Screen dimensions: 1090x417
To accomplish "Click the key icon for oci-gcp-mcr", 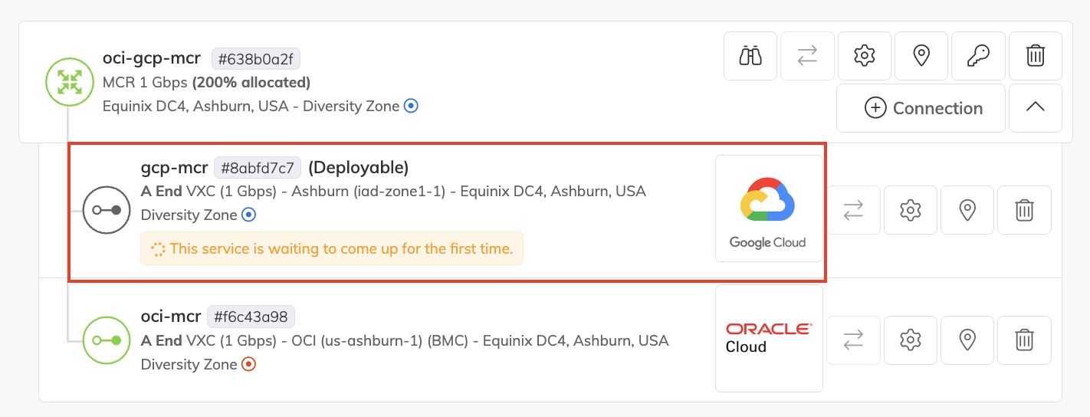I will click(978, 56).
